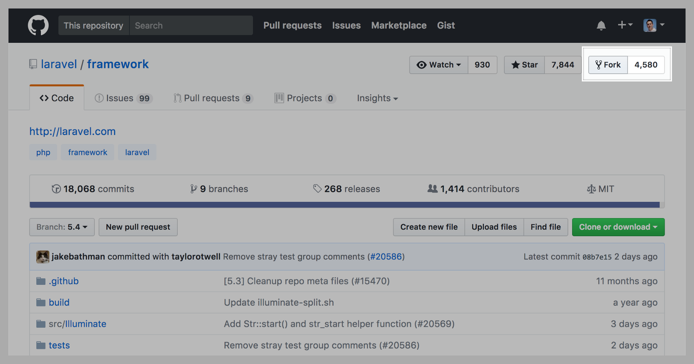Click Upload files button
Screen dimensions: 694x364
(x=494, y=227)
